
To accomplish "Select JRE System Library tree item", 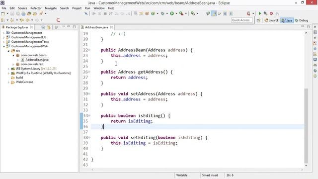I will pyautogui.click(x=36, y=69).
